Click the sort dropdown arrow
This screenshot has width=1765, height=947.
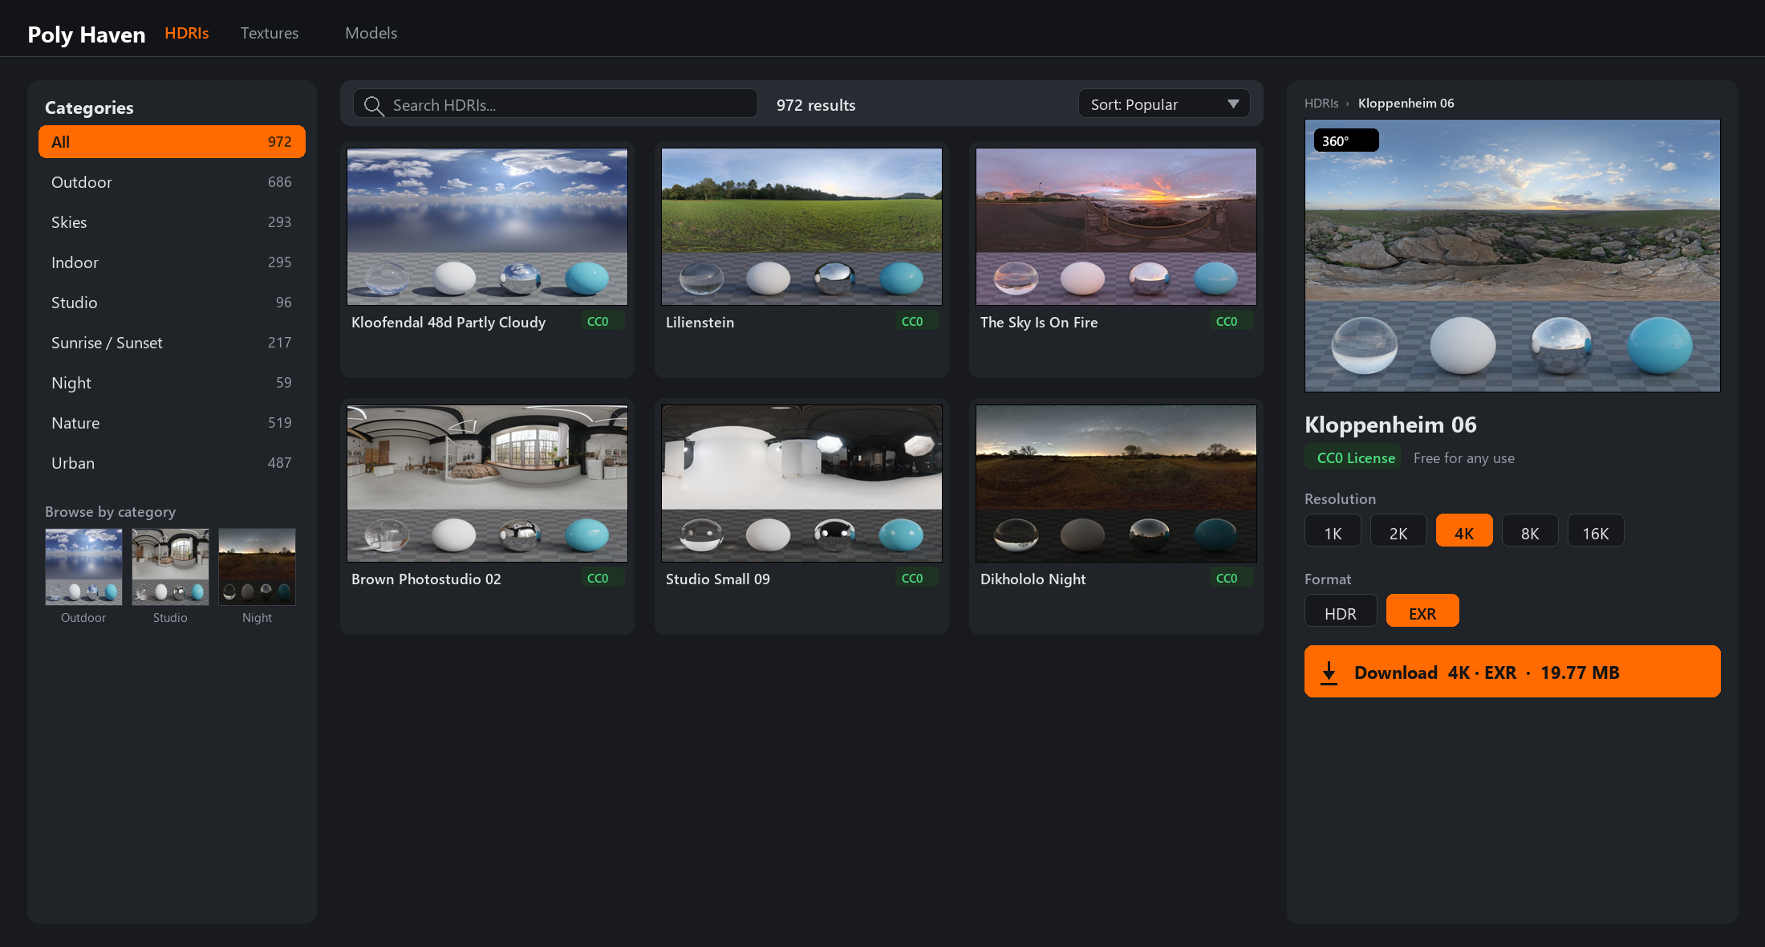(1233, 104)
